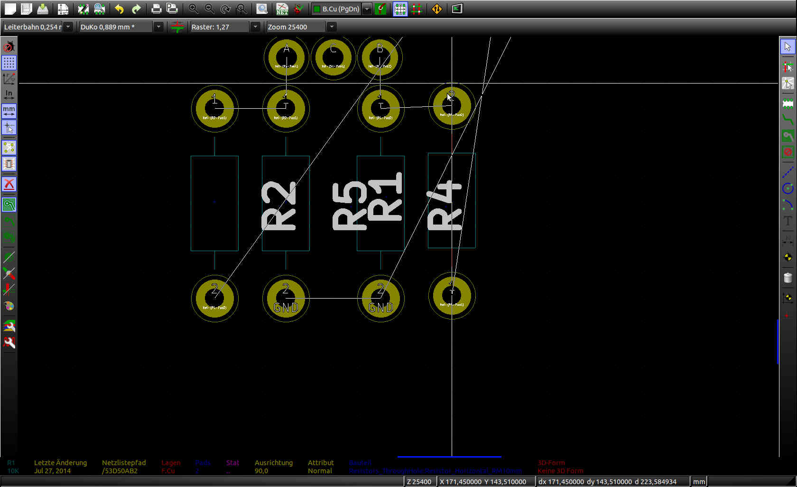Run design rules check ladybug icon
797x487 pixels.
coord(298,9)
